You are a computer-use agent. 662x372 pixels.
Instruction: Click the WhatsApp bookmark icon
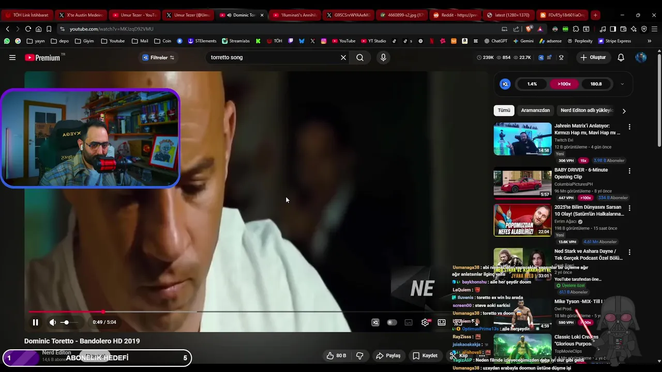pyautogui.click(x=7, y=41)
